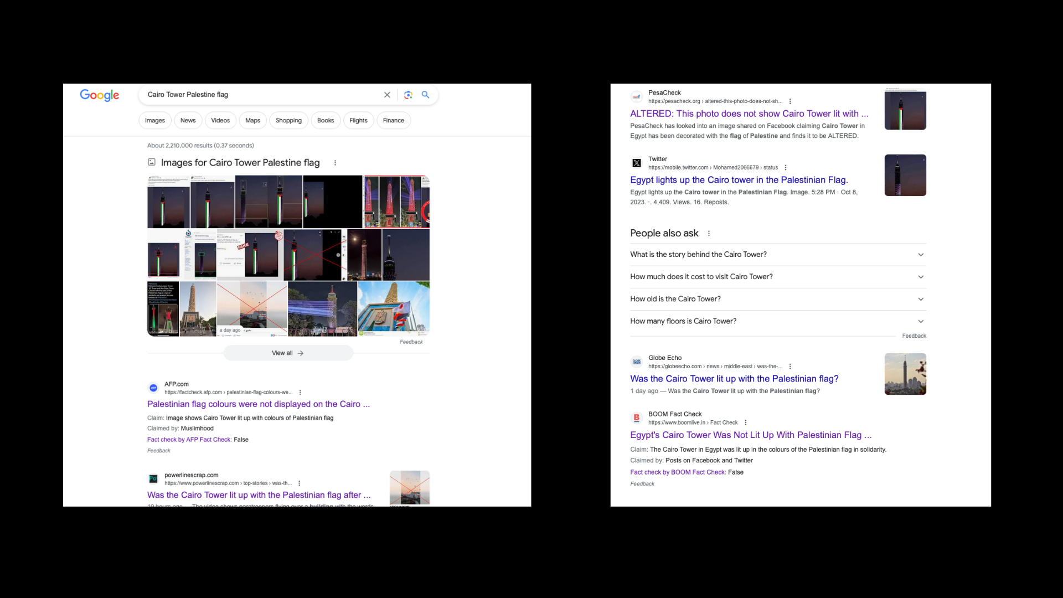This screenshot has height=598, width=1063.
Task: Select the Shopping filter chip
Action: click(289, 120)
